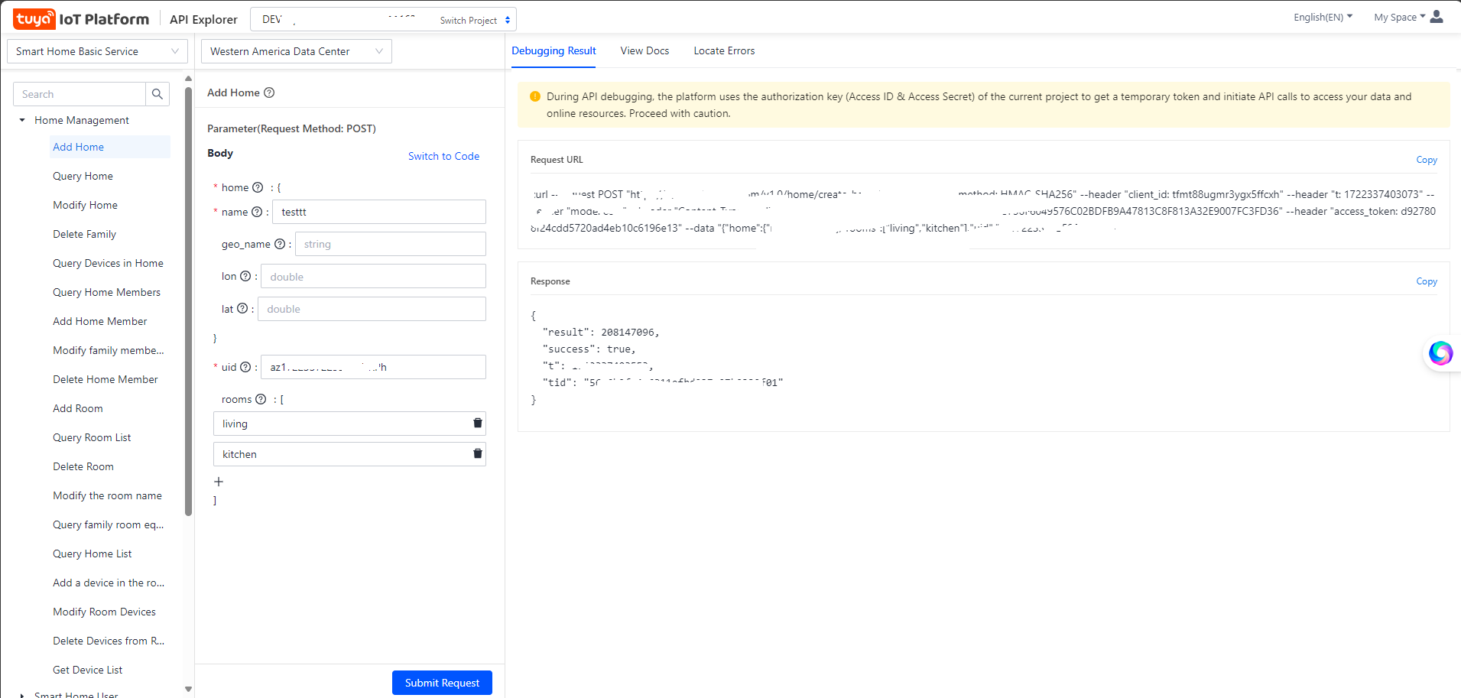Image resolution: width=1461 pixels, height=698 pixels.
Task: Open the My Space menu
Action: [1399, 17]
